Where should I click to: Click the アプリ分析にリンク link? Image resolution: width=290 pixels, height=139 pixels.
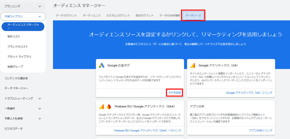point(261,131)
